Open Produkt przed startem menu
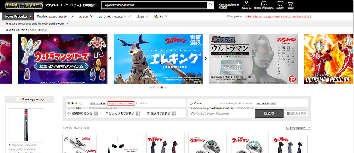Screen dimensions: 354x153 [55, 16]
